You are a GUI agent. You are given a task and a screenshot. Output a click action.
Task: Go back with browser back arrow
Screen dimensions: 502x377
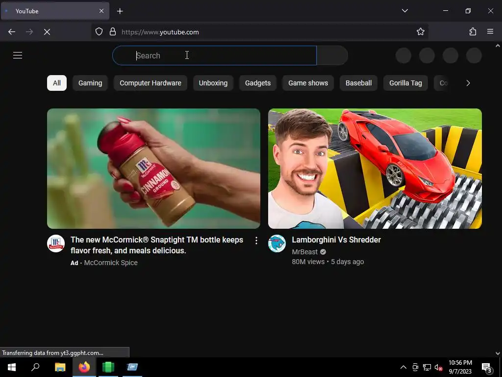(x=12, y=32)
